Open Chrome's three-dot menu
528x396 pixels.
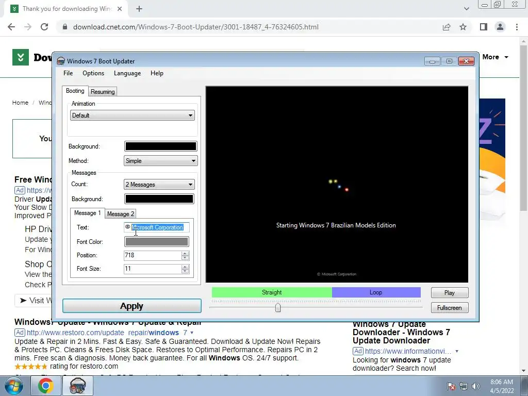pyautogui.click(x=517, y=27)
